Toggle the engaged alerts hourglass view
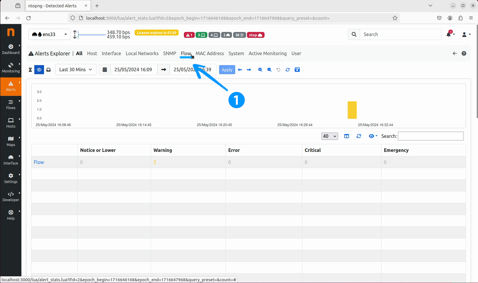The width and height of the screenshot is (478, 283). coord(30,70)
